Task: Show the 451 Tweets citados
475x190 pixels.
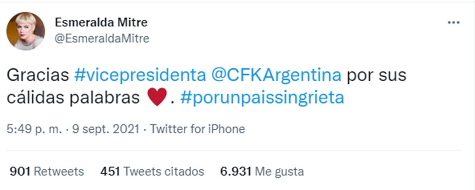Action: click(152, 171)
